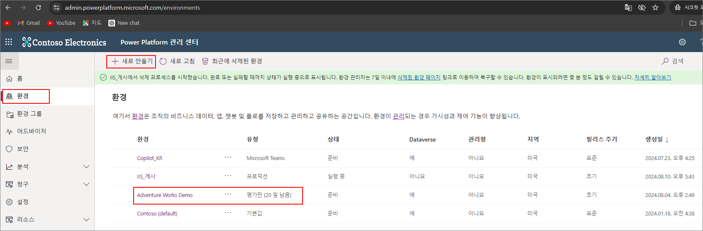
Task: Click the Contoso Electronics logo
Action: [64, 42]
